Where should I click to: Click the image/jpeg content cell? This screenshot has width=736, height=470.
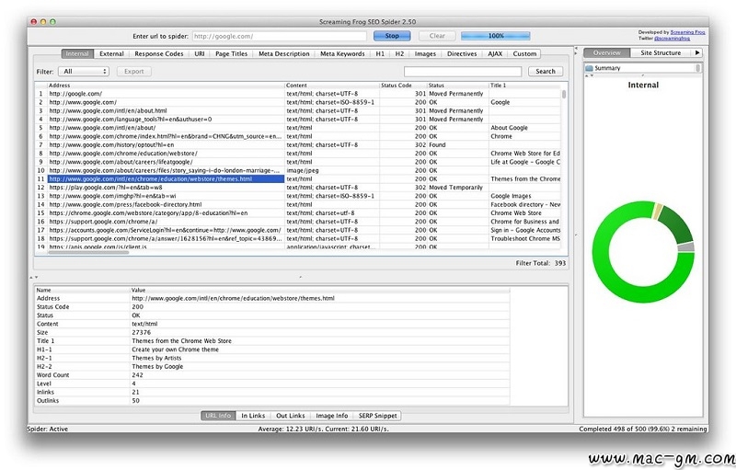pos(332,170)
